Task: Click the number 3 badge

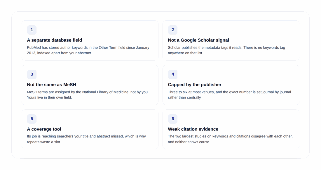Action: click(x=32, y=74)
